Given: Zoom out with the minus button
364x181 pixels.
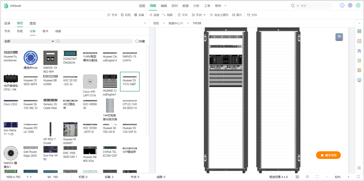Looking at the screenshot, I should tap(327, 177).
